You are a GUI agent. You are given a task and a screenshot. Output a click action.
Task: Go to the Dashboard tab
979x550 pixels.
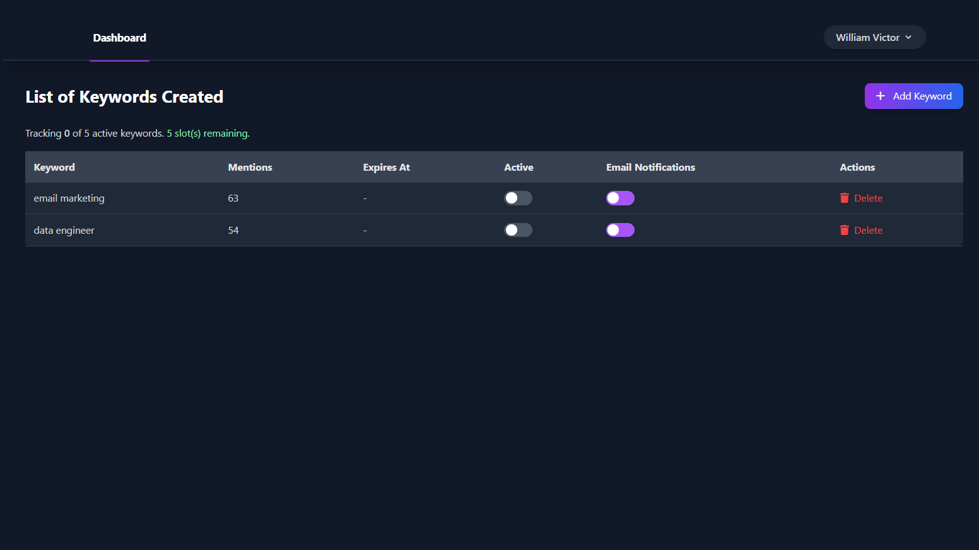[x=119, y=38]
